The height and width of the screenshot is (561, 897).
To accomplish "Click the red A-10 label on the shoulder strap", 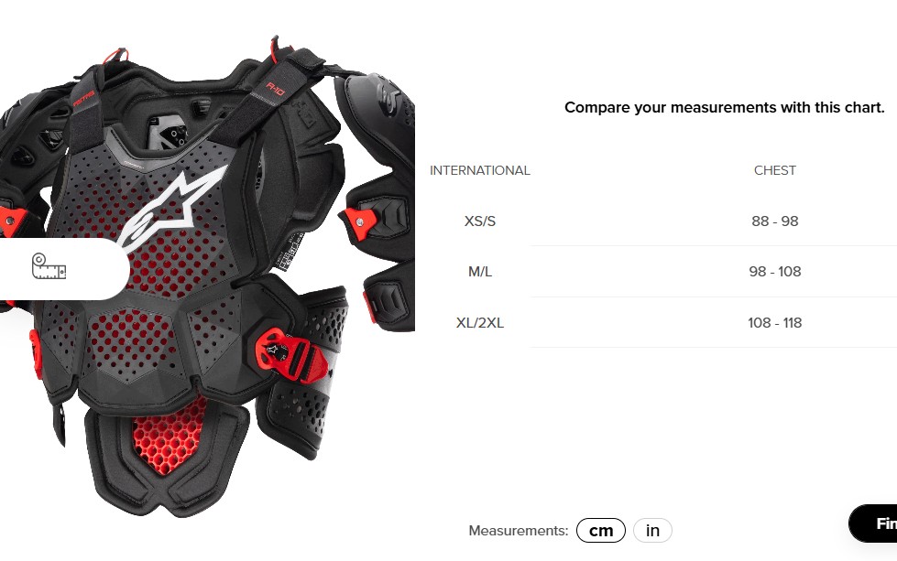I will pos(276,89).
